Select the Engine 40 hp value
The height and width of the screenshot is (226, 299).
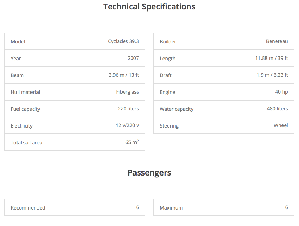281,92
